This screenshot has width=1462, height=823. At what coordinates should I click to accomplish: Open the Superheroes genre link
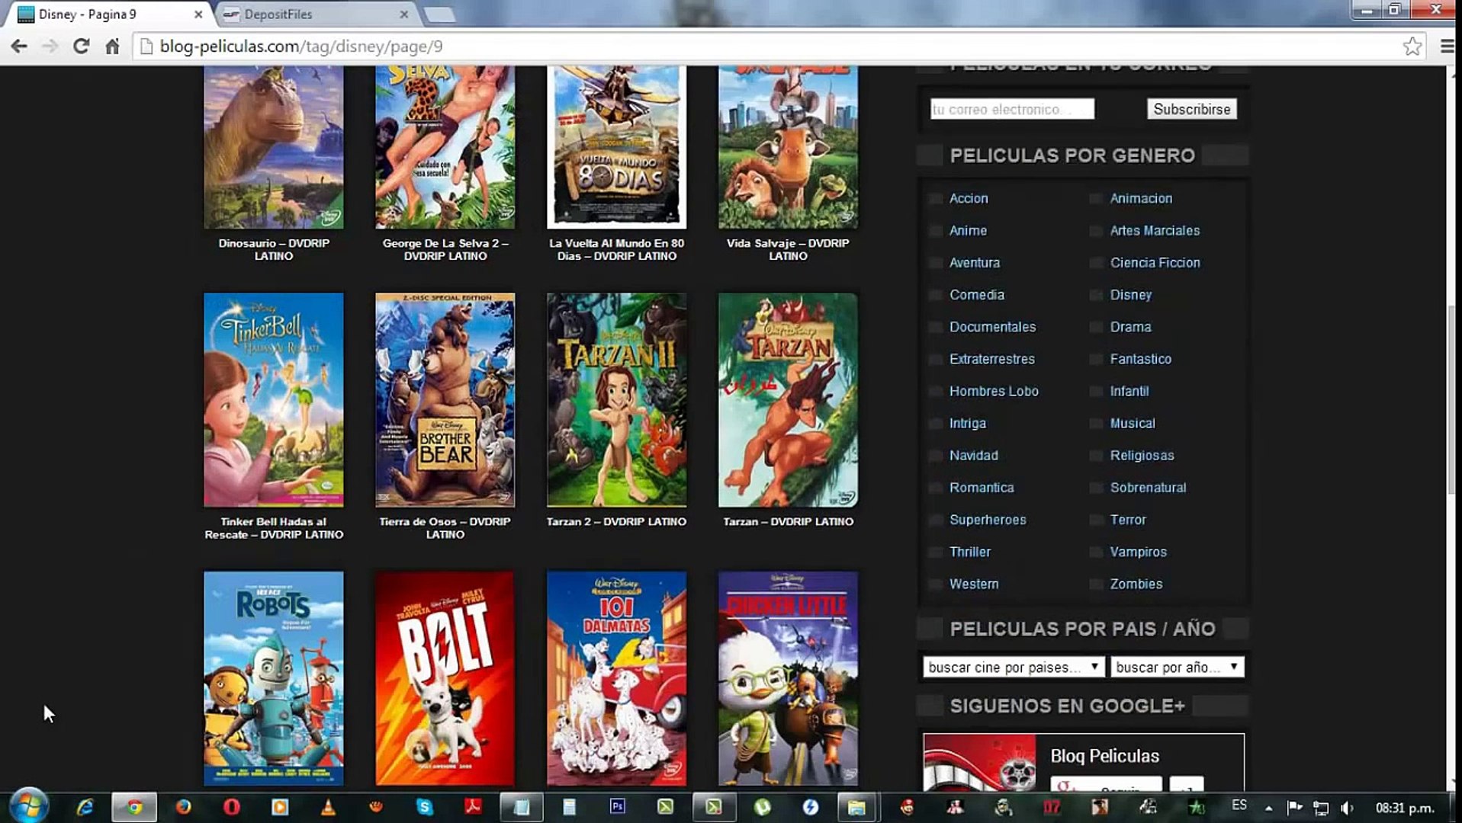988,520
